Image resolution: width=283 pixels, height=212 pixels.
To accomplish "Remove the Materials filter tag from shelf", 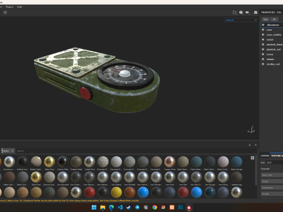I will [x=12, y=151].
